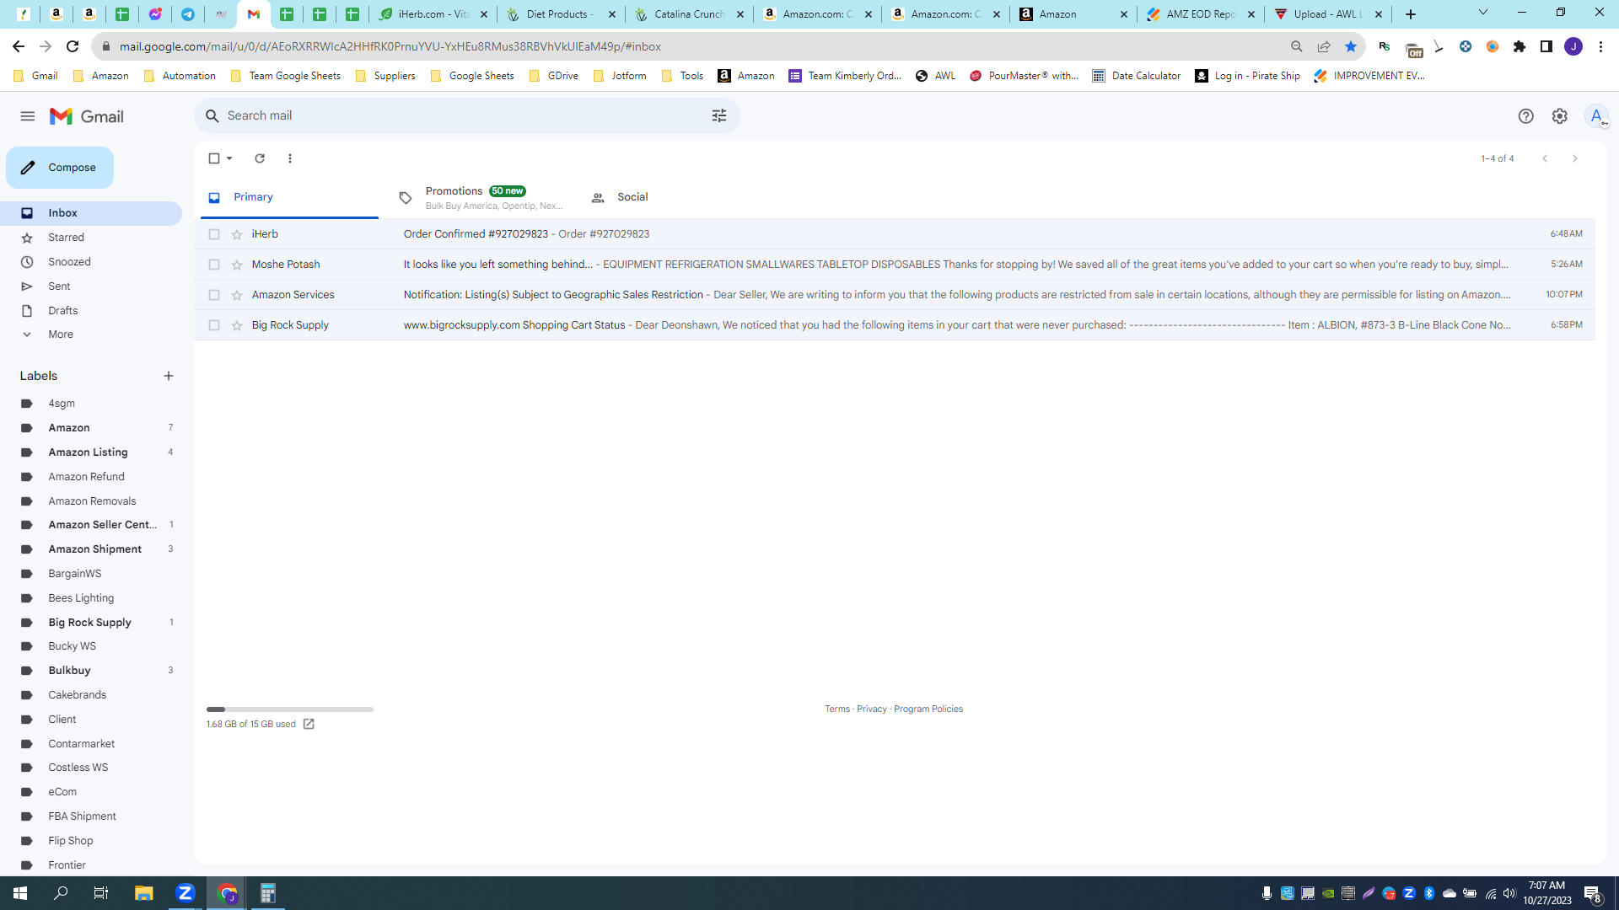Open the Geographic Sales Restriction notification email
1619x910 pixels.
[894, 295]
